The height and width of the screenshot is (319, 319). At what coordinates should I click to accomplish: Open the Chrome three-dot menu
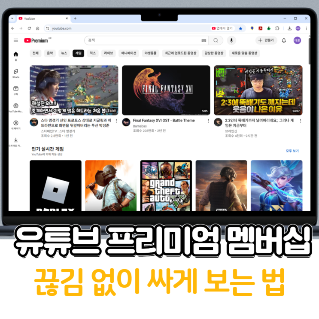[x=306, y=28]
